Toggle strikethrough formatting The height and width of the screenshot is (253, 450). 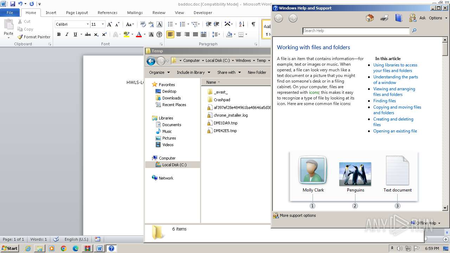88,34
